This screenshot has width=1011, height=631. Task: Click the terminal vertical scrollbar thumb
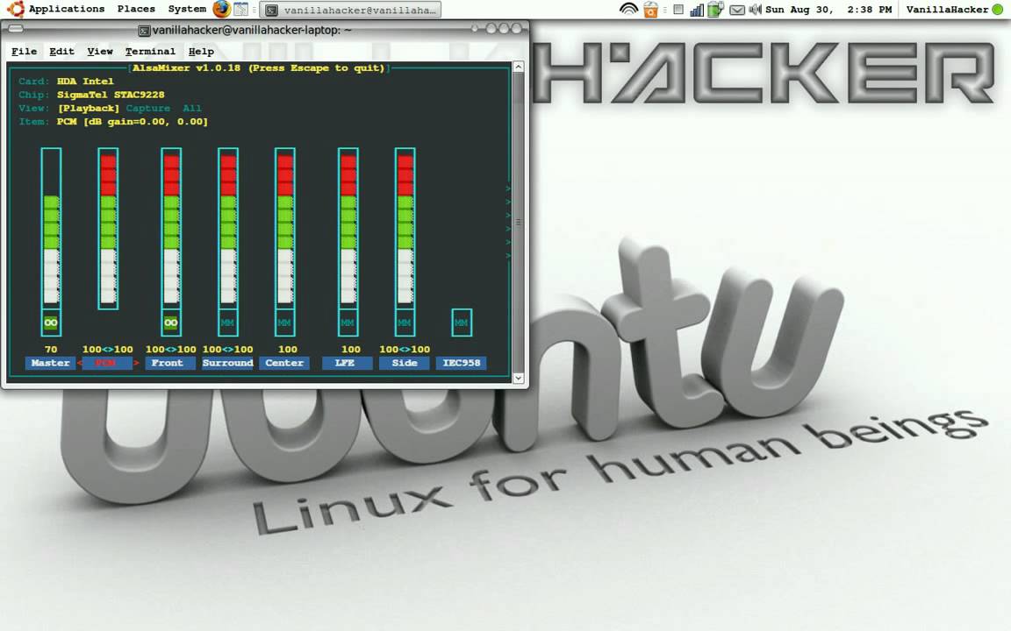(x=518, y=222)
